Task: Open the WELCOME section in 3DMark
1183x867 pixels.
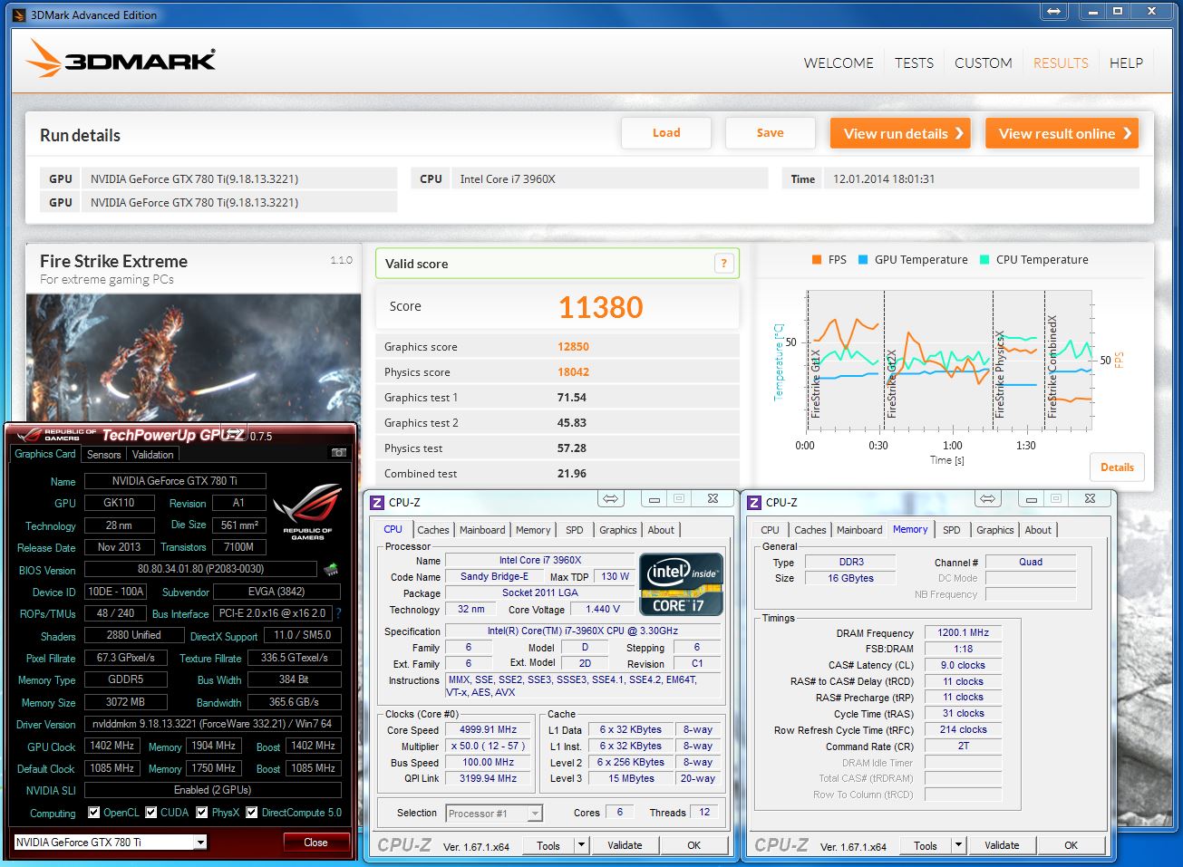Action: [839, 63]
